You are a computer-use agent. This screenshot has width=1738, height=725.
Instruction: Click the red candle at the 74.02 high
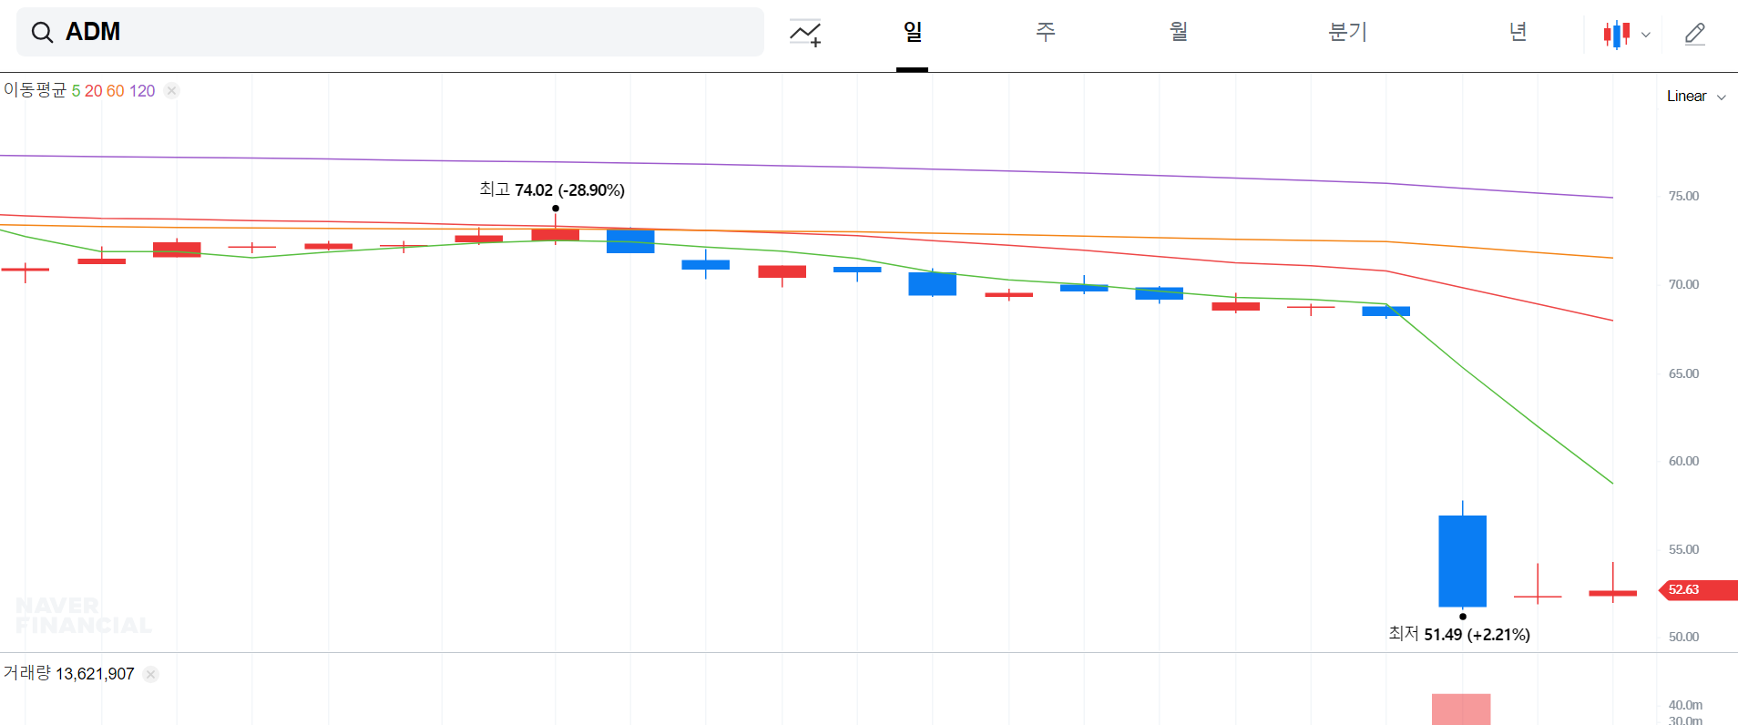556,235
